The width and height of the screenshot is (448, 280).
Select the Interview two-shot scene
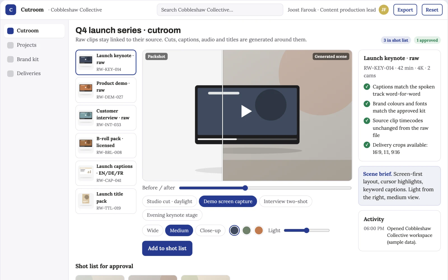(x=286, y=201)
